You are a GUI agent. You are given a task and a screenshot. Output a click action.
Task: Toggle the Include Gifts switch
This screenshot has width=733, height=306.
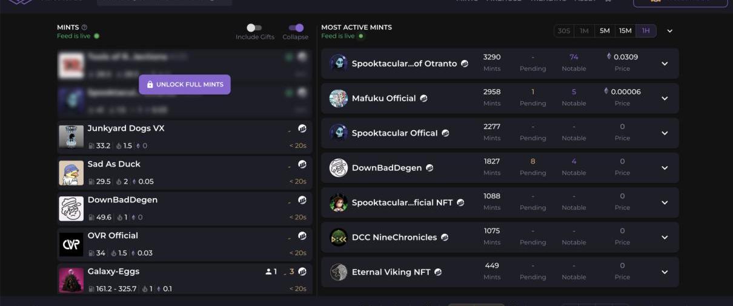[254, 28]
